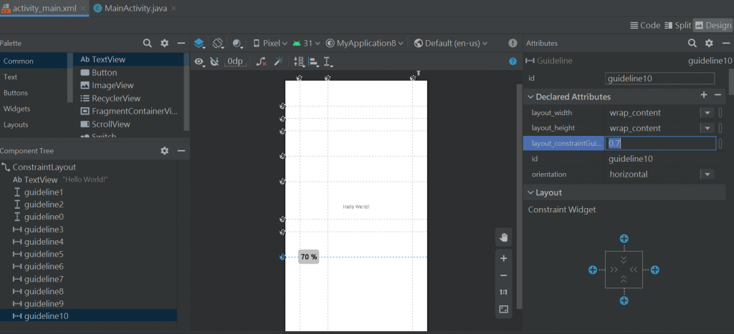Select the Buttons palette category
Image resolution: width=734 pixels, height=334 pixels.
(16, 93)
